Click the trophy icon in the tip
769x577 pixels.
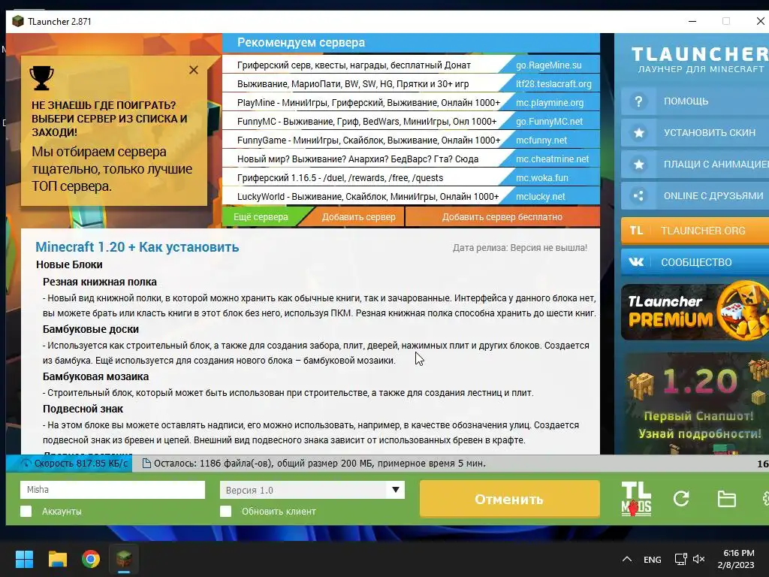pyautogui.click(x=42, y=77)
